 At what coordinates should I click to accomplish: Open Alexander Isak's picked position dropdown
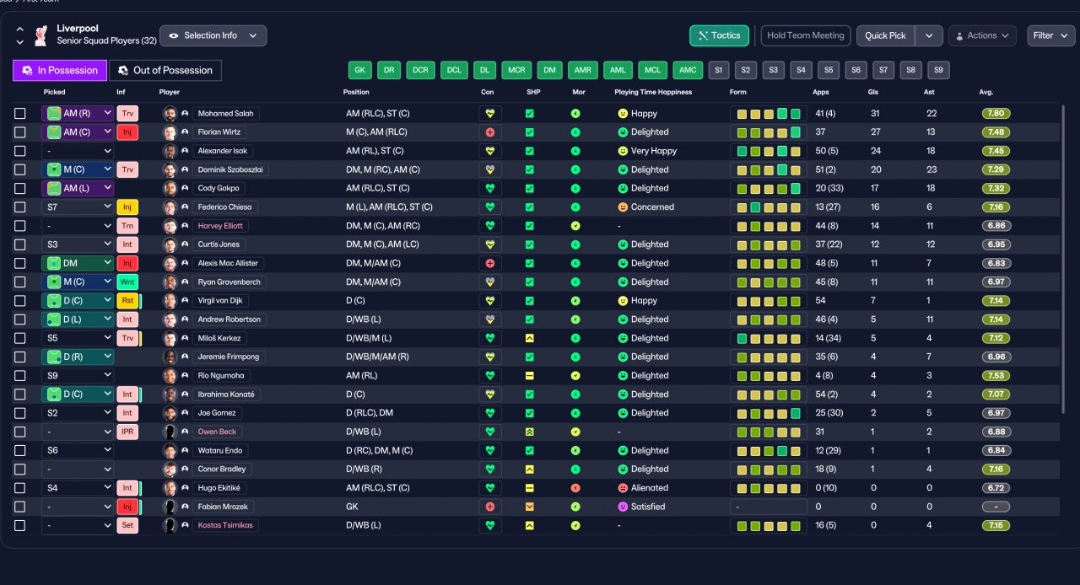coord(78,151)
